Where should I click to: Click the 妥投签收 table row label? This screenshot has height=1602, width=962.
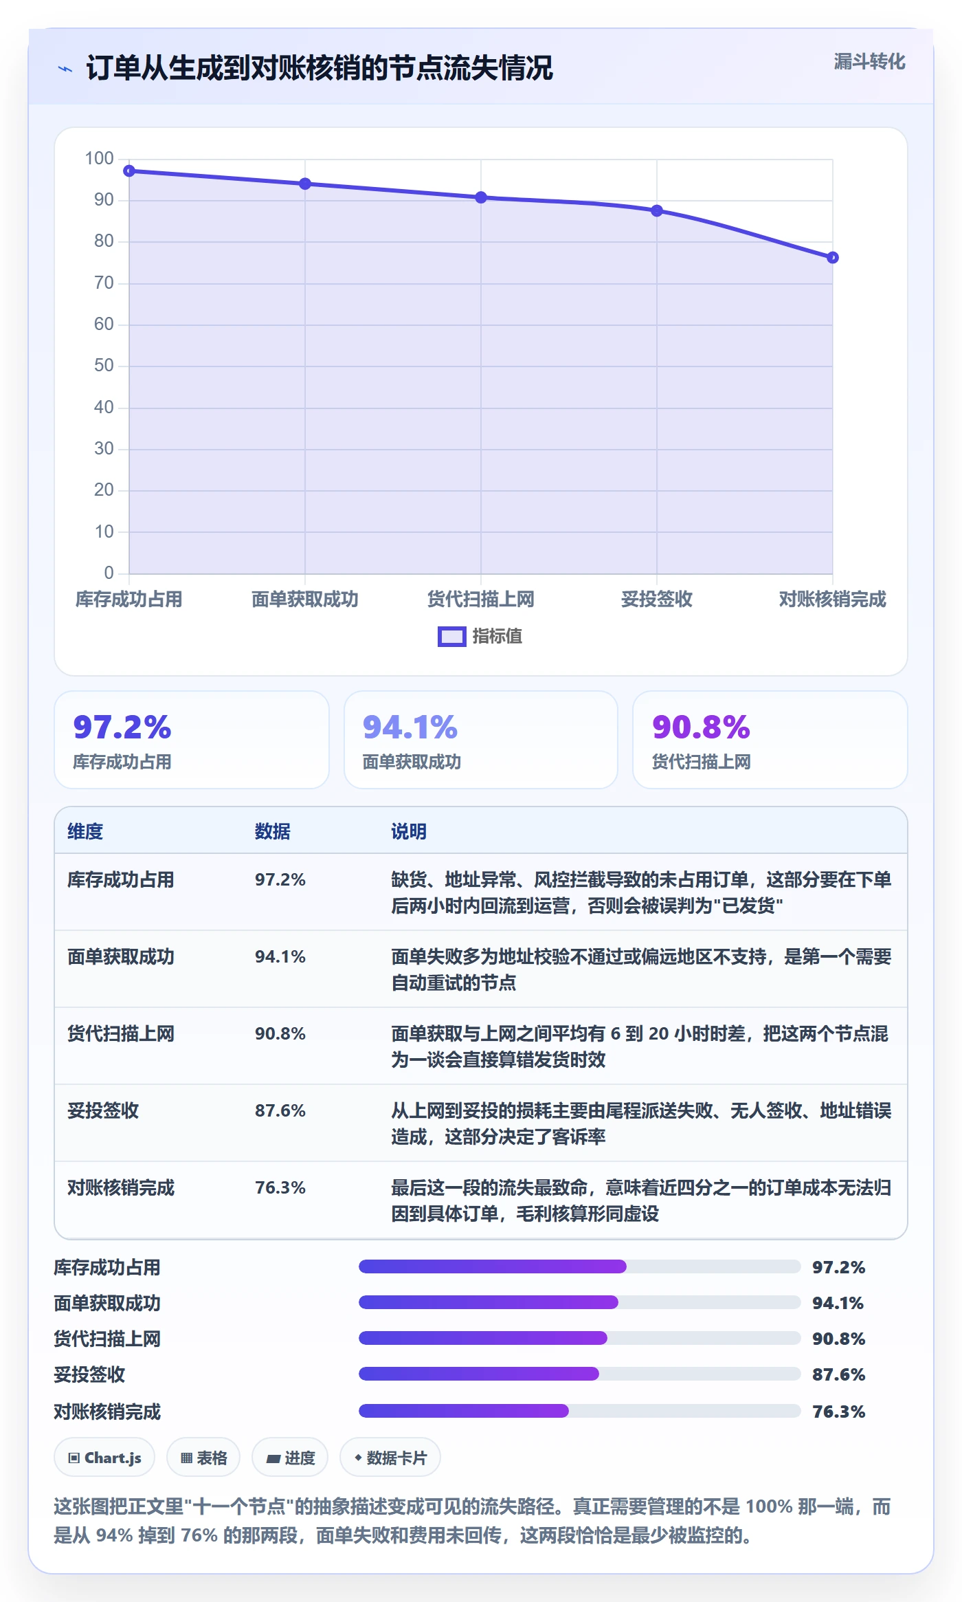[x=103, y=1110]
